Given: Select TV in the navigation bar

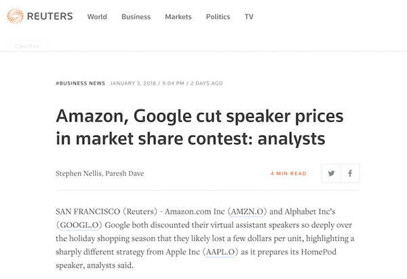Looking at the screenshot, I should tap(249, 17).
